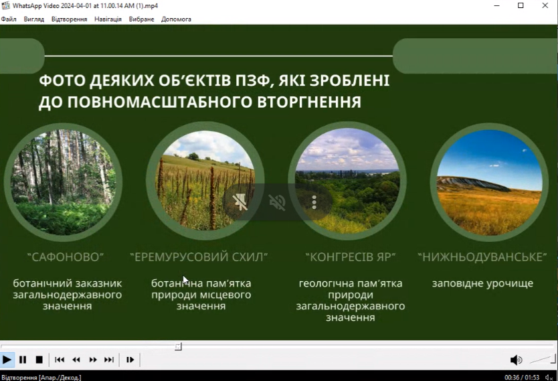558x381 pixels.
Task: Open the three-dot options on video overlay
Action: click(314, 202)
